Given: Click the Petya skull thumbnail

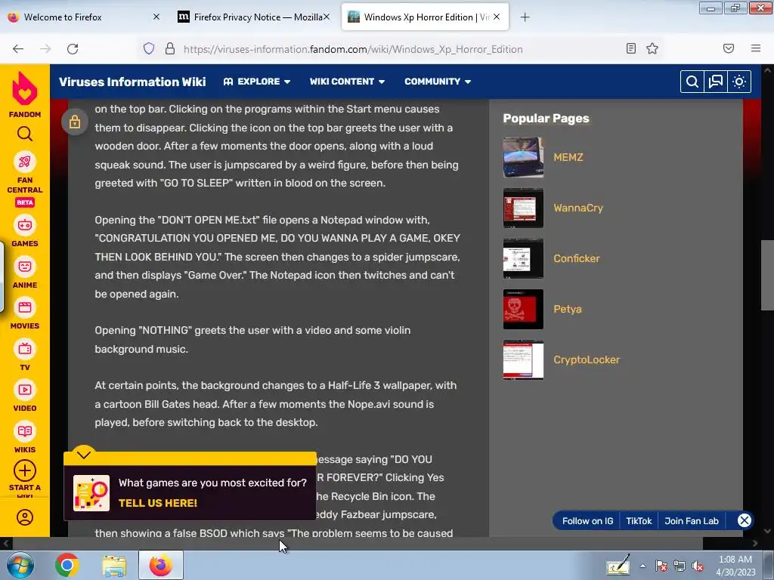Looking at the screenshot, I should [523, 309].
